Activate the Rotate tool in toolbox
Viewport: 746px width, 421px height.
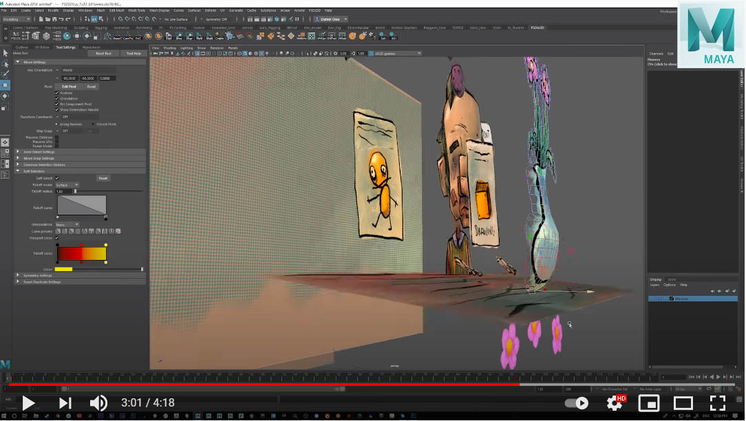click(x=6, y=96)
